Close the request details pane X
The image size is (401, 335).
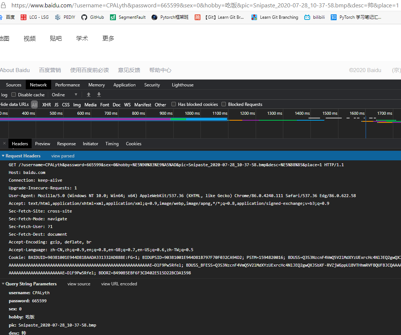point(4,143)
